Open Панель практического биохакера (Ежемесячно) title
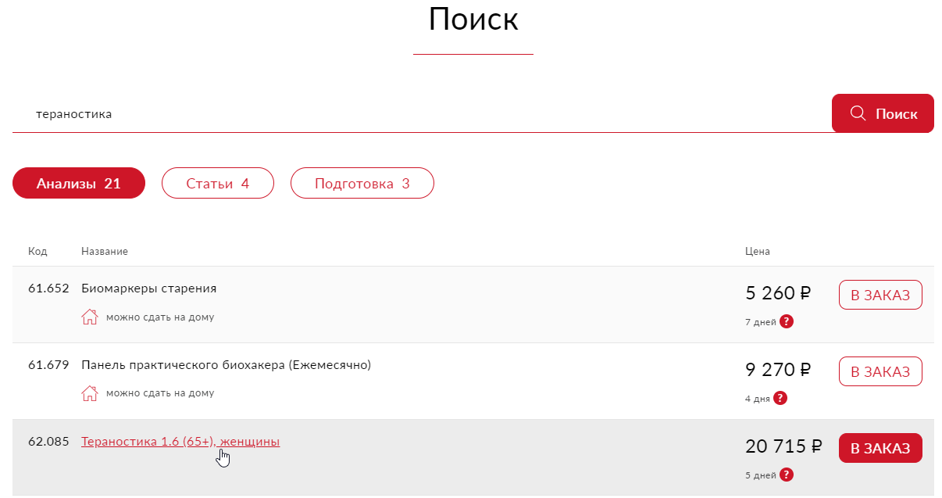942x498 pixels. pos(226,365)
